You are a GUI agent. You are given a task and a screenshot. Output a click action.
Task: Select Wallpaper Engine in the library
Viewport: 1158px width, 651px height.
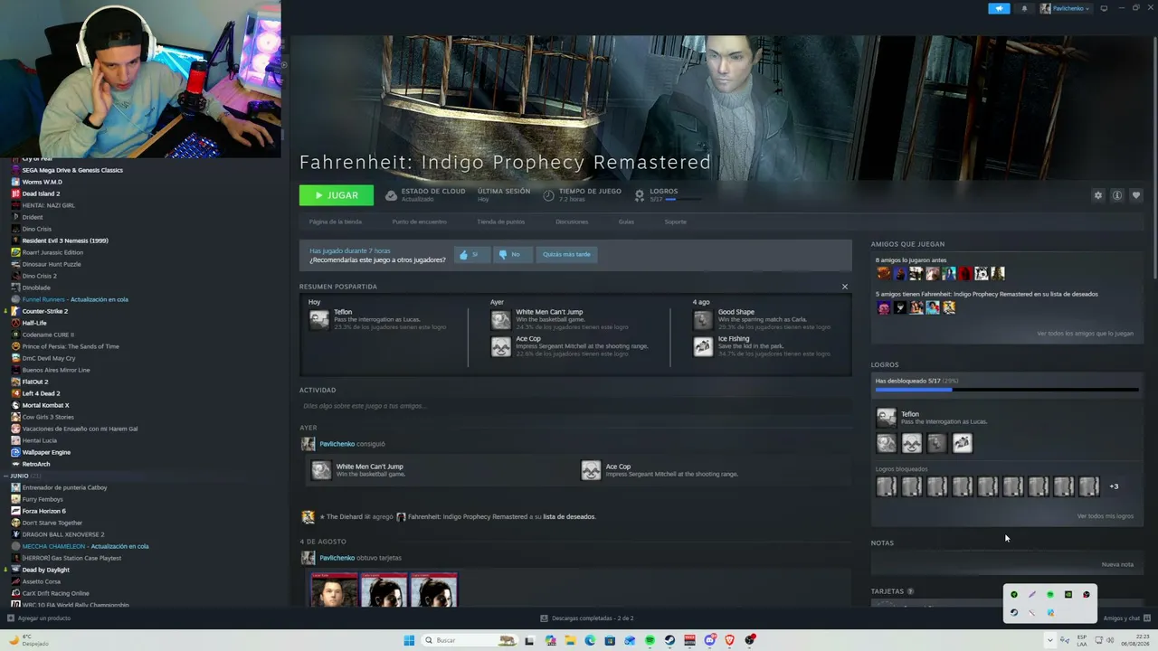coord(46,452)
